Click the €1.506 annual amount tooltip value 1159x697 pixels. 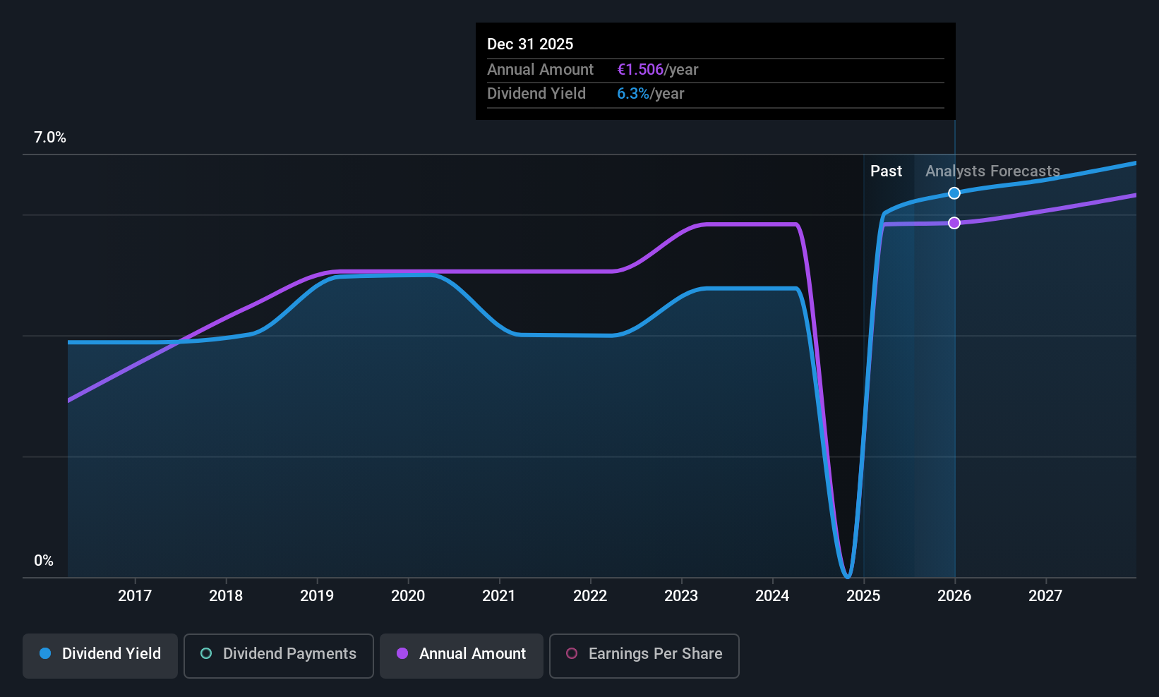(640, 69)
